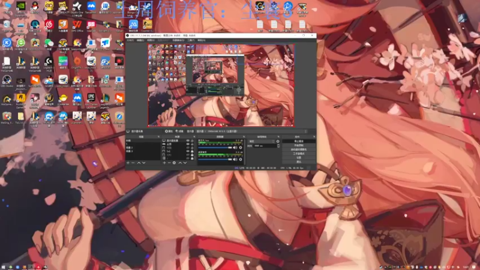
Task: Toggle lock of the gamepad-icon source row
Action: point(192,144)
